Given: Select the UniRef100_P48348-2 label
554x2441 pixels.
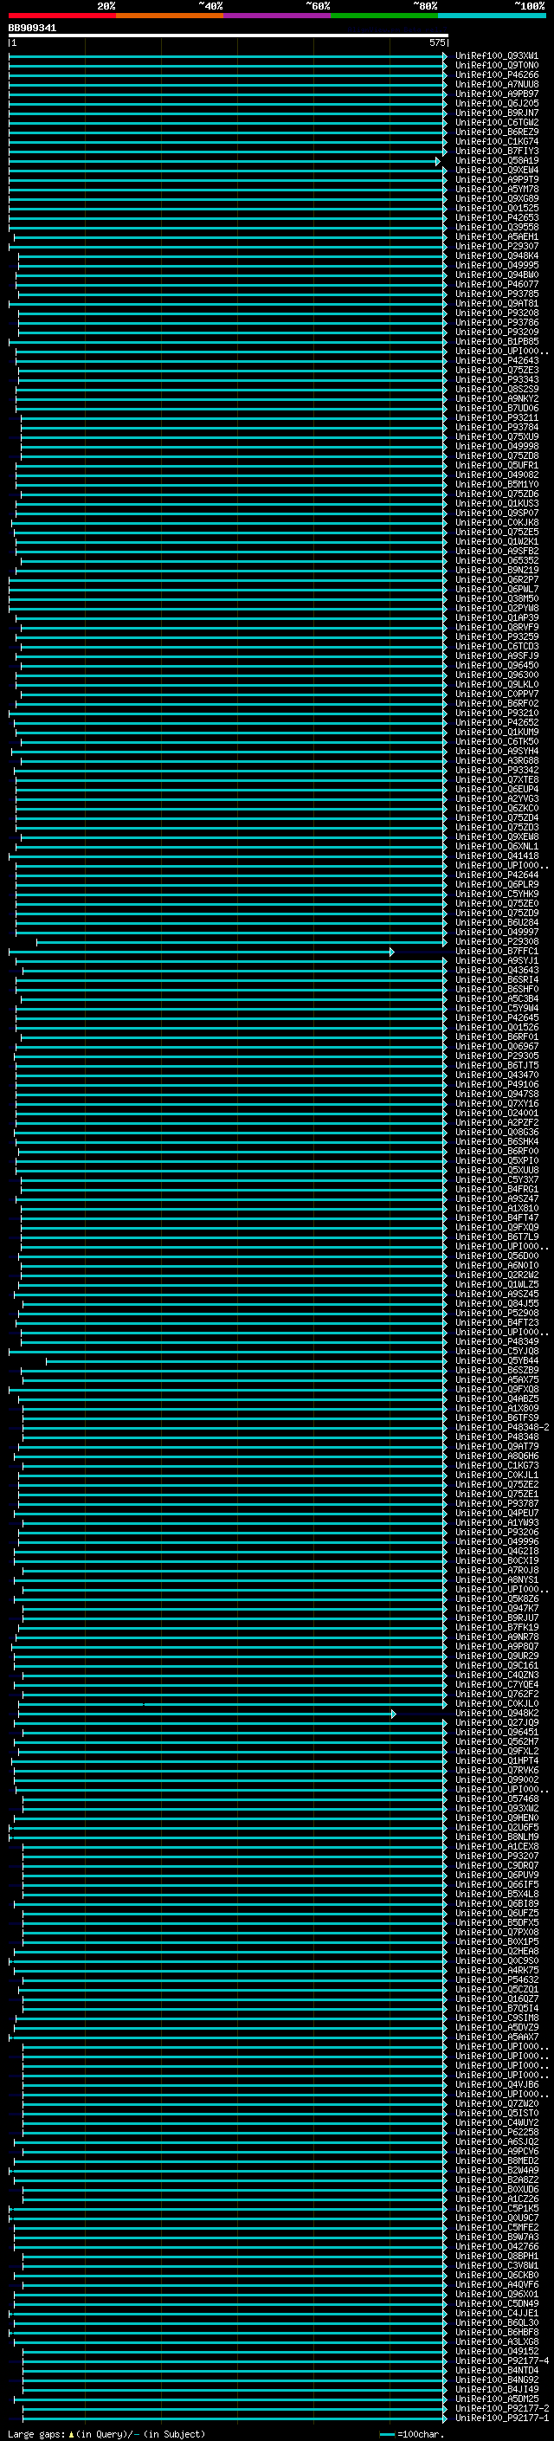Looking at the screenshot, I should coord(502,1428).
